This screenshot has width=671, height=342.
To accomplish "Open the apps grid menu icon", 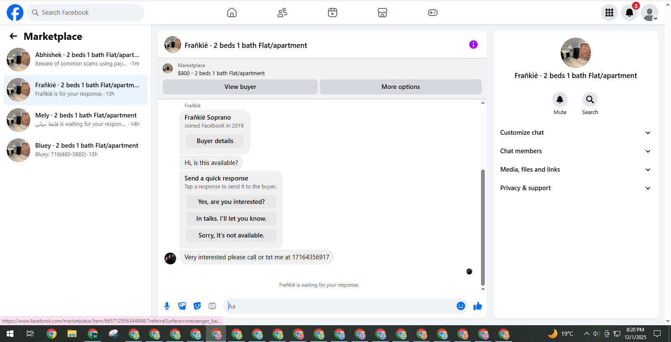I will (609, 13).
